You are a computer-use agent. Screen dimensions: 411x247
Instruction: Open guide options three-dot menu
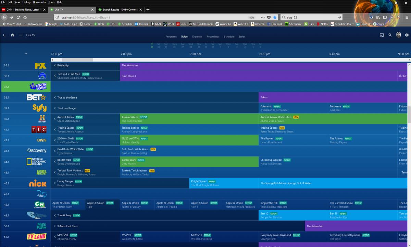[26, 54]
